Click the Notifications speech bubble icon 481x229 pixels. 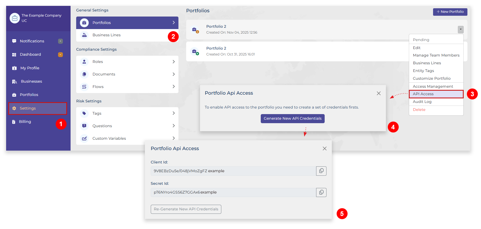pyautogui.click(x=14, y=41)
